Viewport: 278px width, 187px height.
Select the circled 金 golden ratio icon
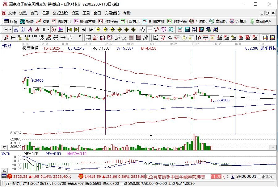184,37
